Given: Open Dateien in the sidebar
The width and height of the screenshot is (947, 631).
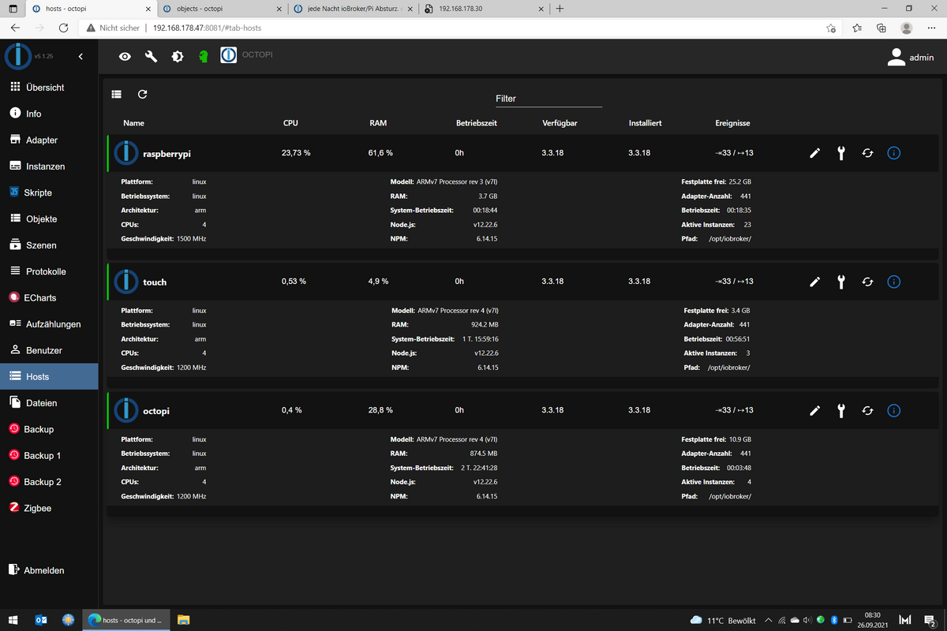Looking at the screenshot, I should point(49,403).
